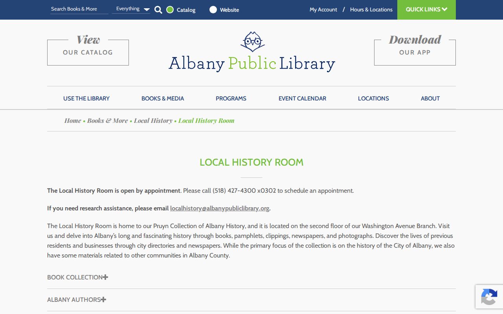Open the Hours & Locations link
The height and width of the screenshot is (314, 503).
click(x=371, y=9)
